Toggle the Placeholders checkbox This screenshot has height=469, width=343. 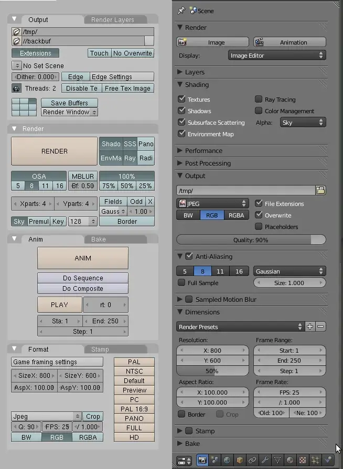(x=258, y=226)
